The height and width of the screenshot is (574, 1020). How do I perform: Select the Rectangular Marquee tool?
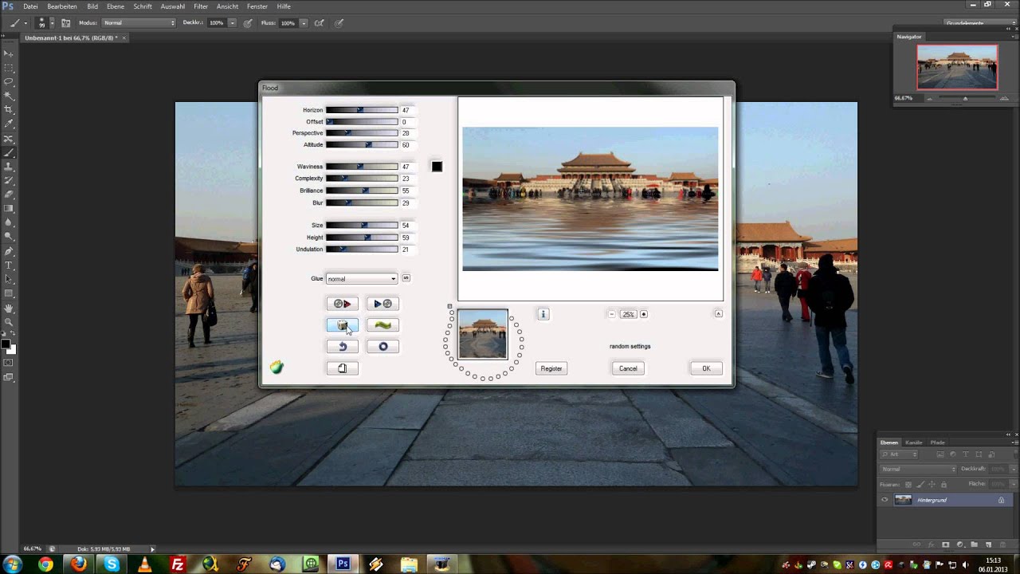point(9,68)
